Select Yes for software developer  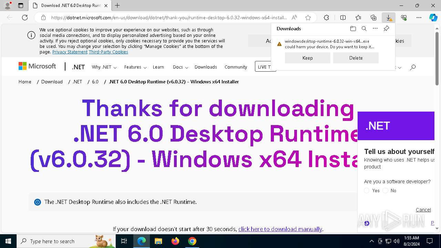367,190
